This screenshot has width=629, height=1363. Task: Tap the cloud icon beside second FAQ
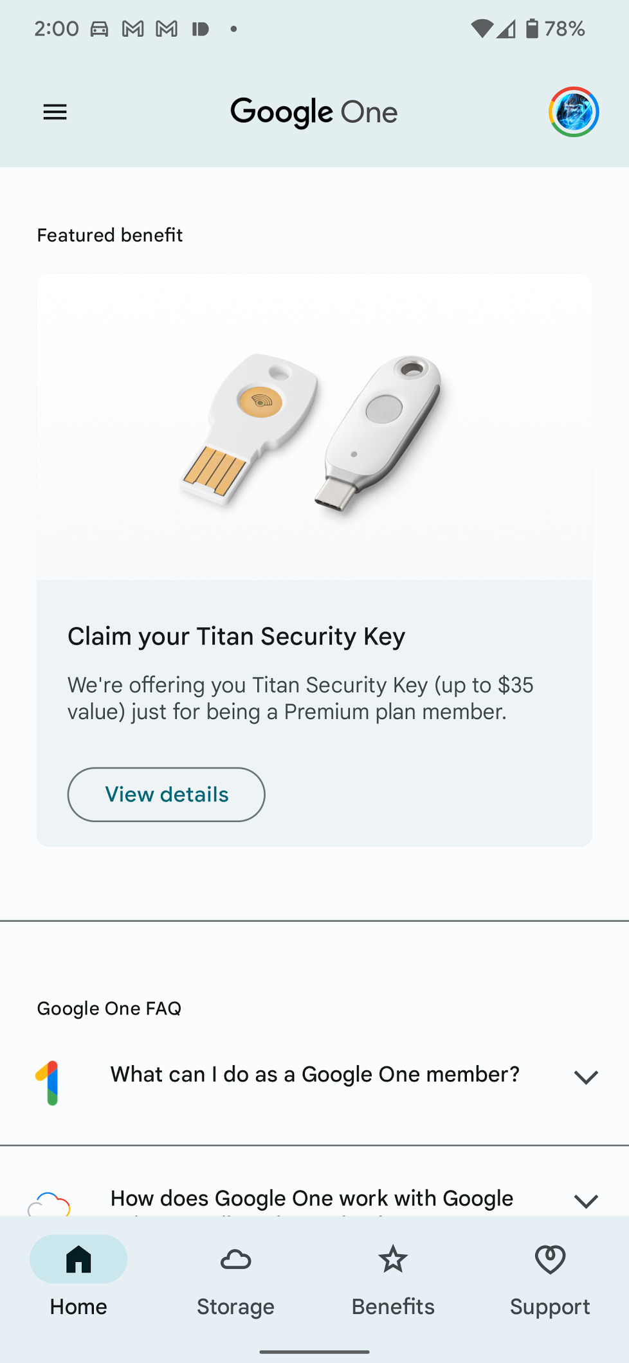[49, 1203]
